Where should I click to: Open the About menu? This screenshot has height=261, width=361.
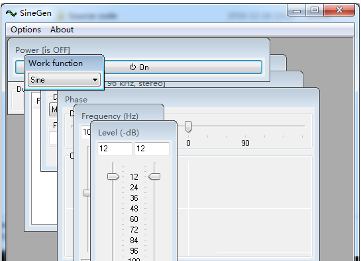pos(62,30)
